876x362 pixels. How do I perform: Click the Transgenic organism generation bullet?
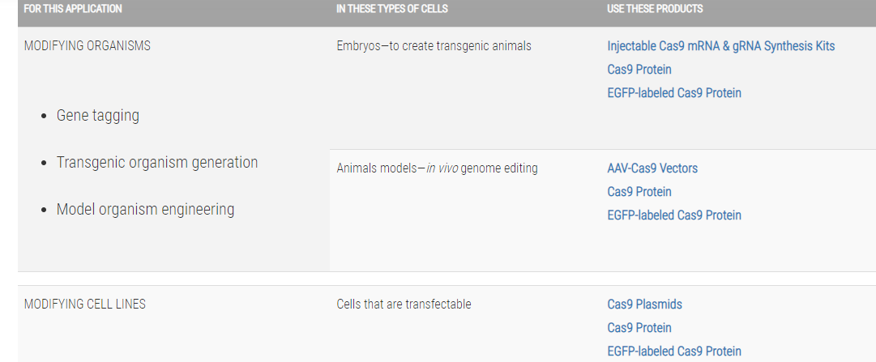coord(157,163)
